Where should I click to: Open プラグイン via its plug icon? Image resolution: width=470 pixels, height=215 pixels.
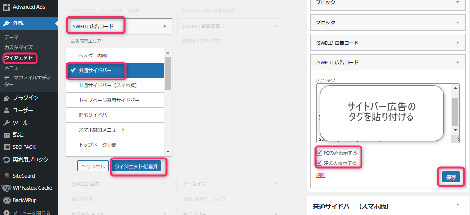point(6,98)
